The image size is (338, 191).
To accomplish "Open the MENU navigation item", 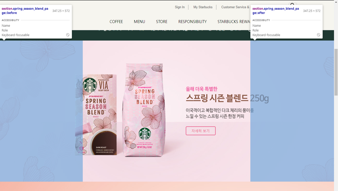I will point(139,21).
